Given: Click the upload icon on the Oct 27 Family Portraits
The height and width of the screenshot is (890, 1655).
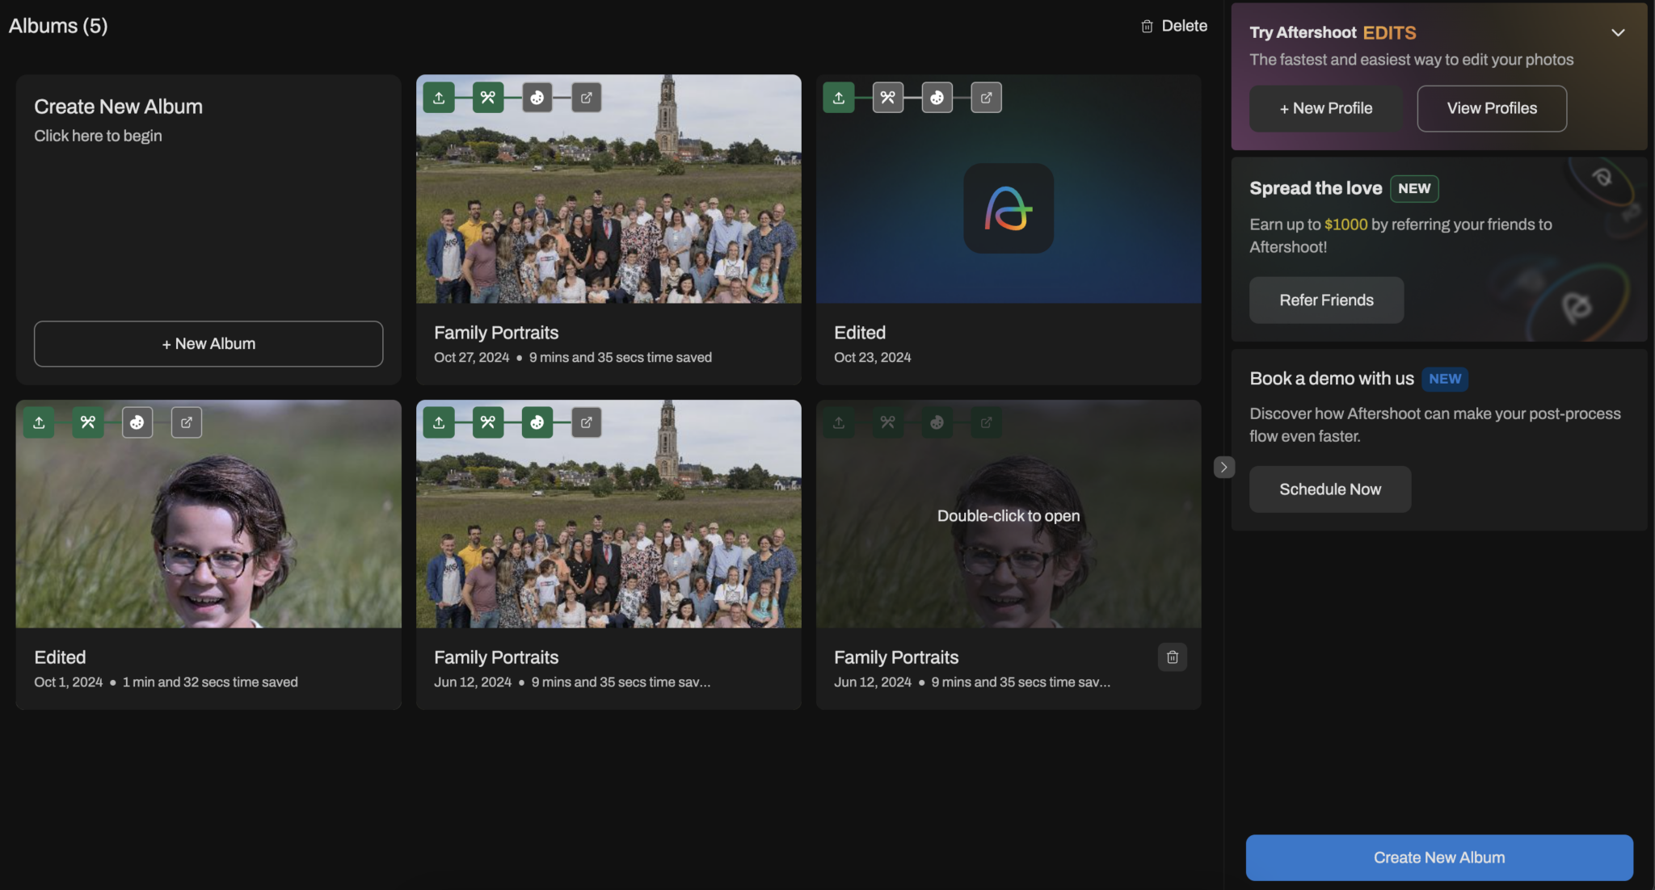Looking at the screenshot, I should (x=439, y=97).
